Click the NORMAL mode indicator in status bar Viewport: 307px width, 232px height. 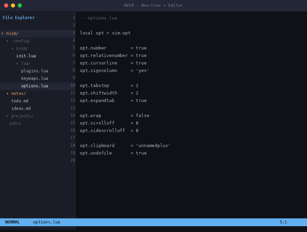pyautogui.click(x=12, y=222)
